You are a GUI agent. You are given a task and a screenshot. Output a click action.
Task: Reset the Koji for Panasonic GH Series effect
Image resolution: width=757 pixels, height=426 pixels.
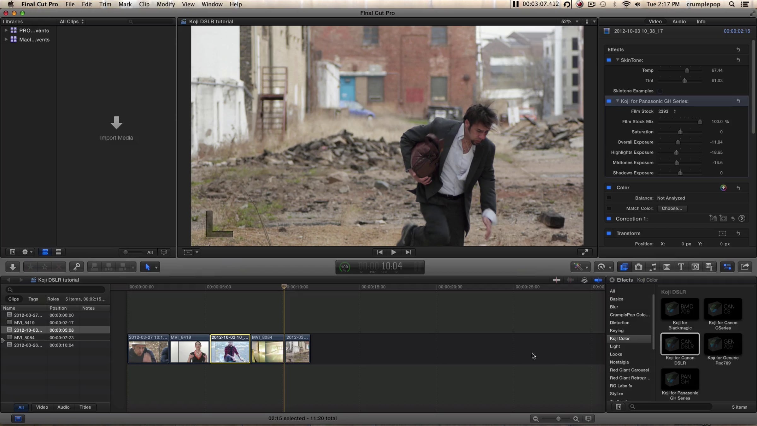click(738, 101)
